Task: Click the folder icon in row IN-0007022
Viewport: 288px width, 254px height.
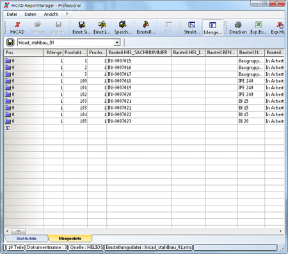Action: 8,115
